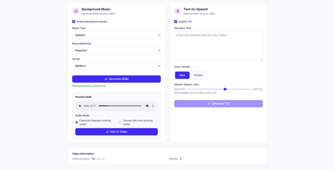The height and width of the screenshot is (170, 333).
Task: Click the 'Preview BGM' heading
Action: [x=83, y=97]
